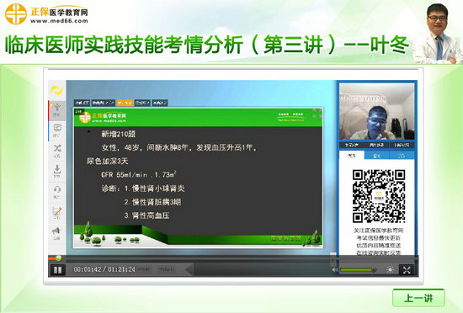Screen dimensions: 463x313
Task: Click the download sidebar icon
Action: (x=57, y=171)
